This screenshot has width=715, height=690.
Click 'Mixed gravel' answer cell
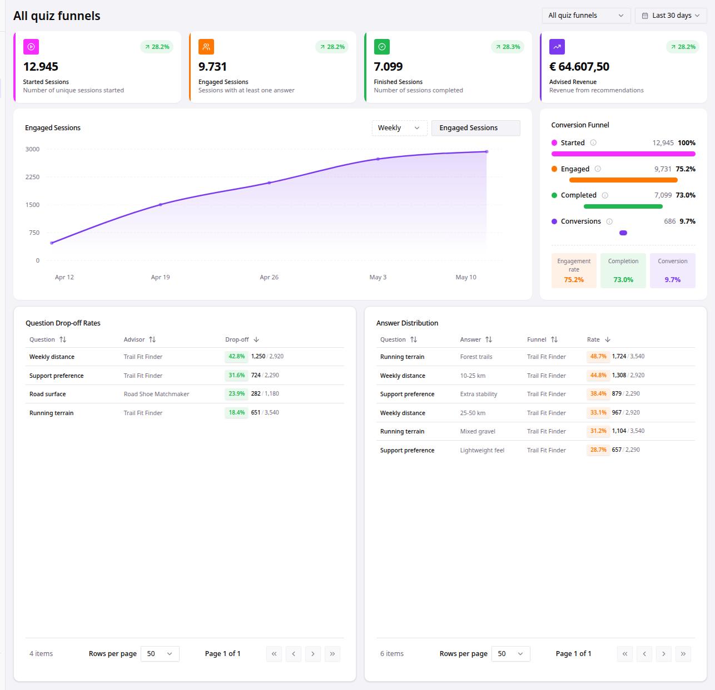coord(478,431)
